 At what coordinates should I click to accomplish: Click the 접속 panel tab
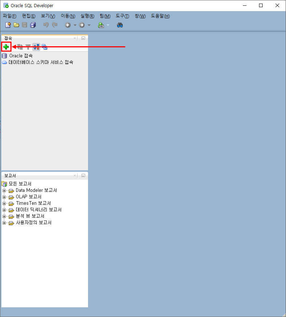(8, 38)
